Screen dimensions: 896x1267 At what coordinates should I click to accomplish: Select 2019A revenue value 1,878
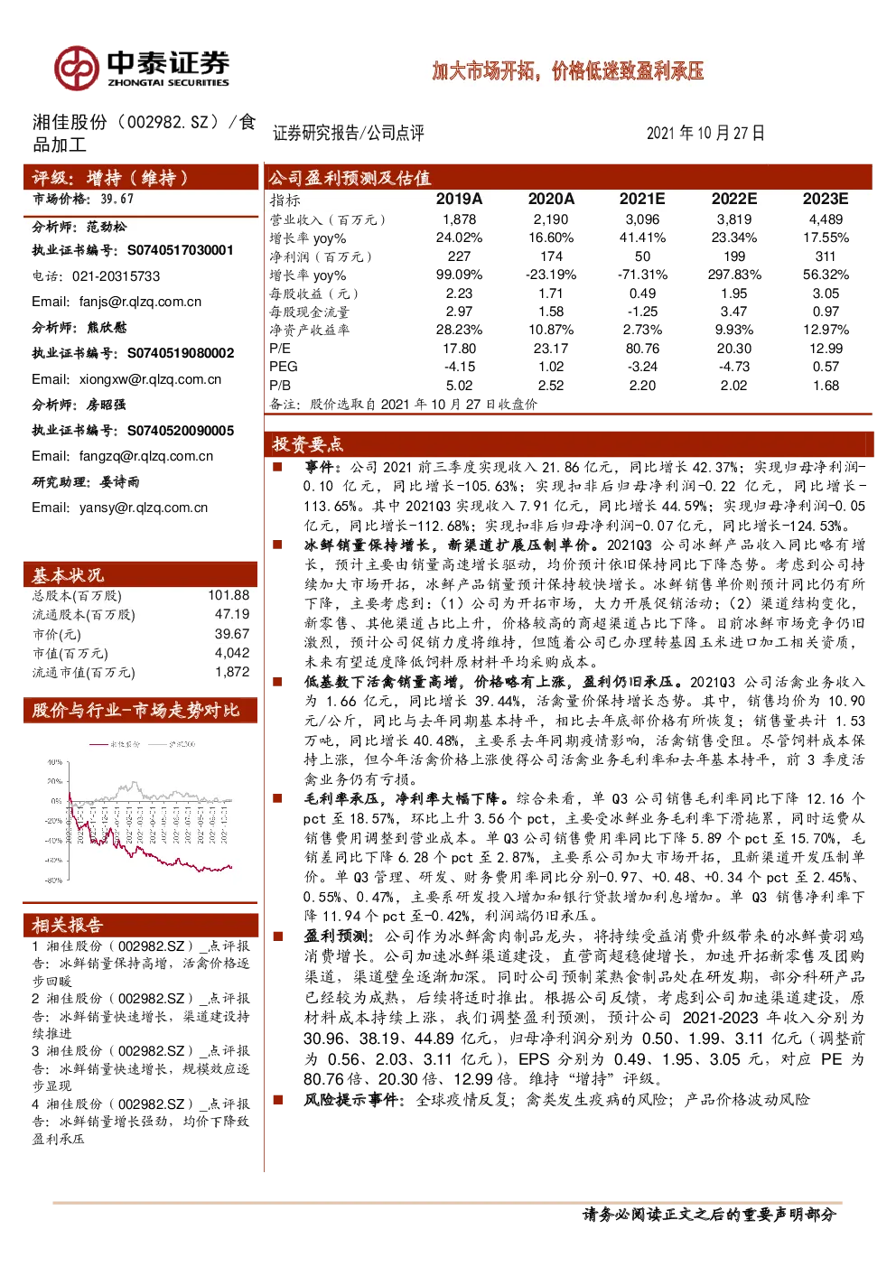tap(459, 219)
